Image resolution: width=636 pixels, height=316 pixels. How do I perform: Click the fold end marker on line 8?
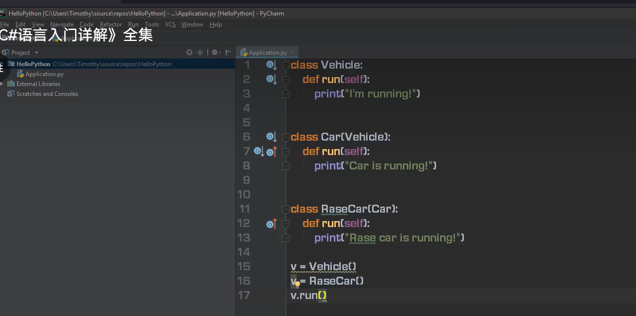(286, 166)
